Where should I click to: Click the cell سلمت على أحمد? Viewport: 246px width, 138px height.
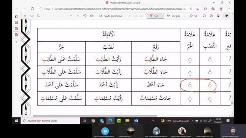click(x=61, y=85)
